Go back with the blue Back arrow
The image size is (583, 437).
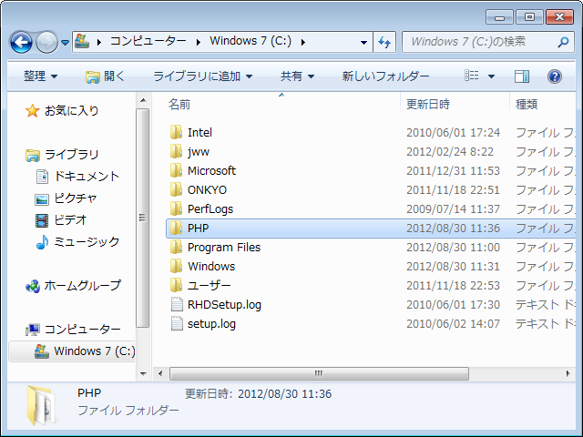[x=21, y=42]
